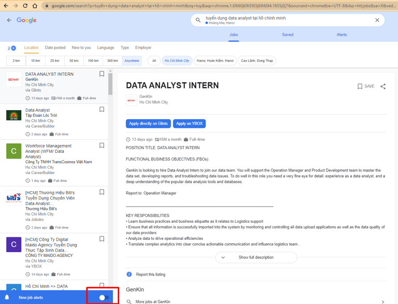The image size is (398, 304).
Task: Select the Date posted filter
Action: pyautogui.click(x=55, y=48)
